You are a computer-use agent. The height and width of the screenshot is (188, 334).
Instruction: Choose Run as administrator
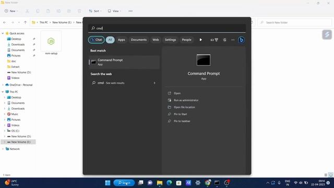(x=186, y=100)
